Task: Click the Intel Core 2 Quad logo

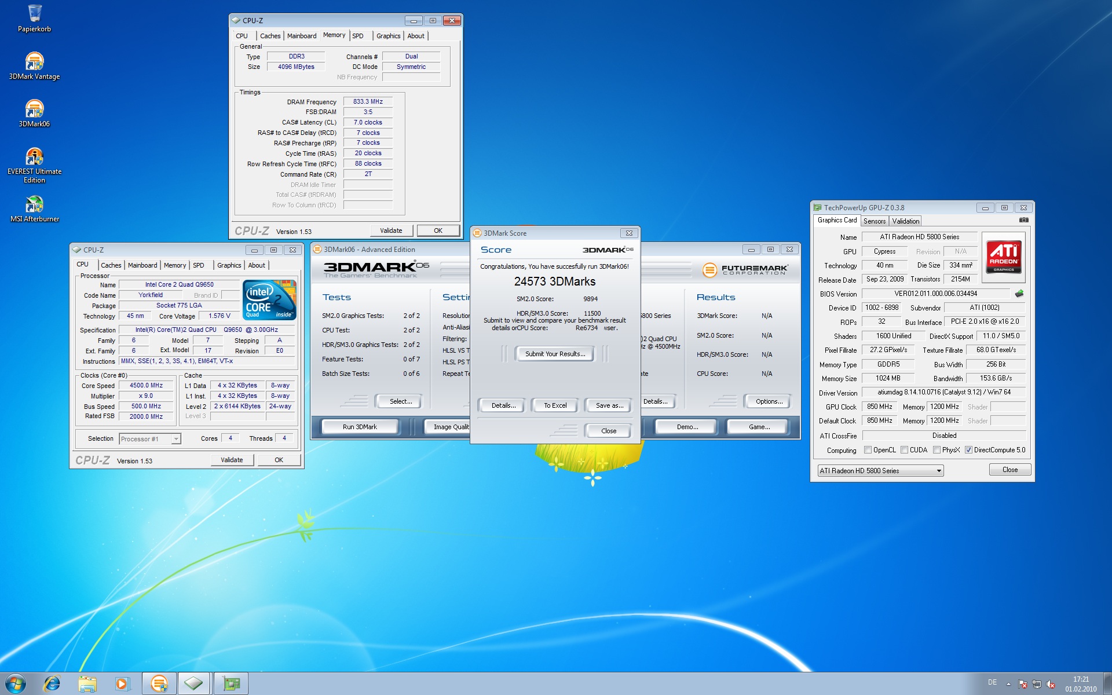Action: pos(269,299)
